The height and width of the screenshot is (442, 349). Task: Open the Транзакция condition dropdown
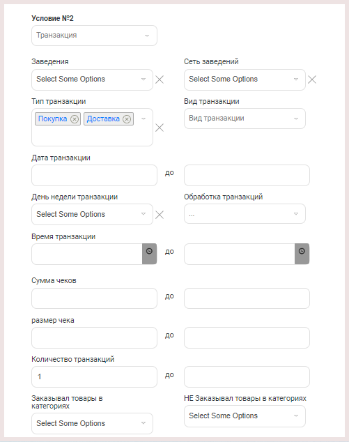pyautogui.click(x=94, y=36)
